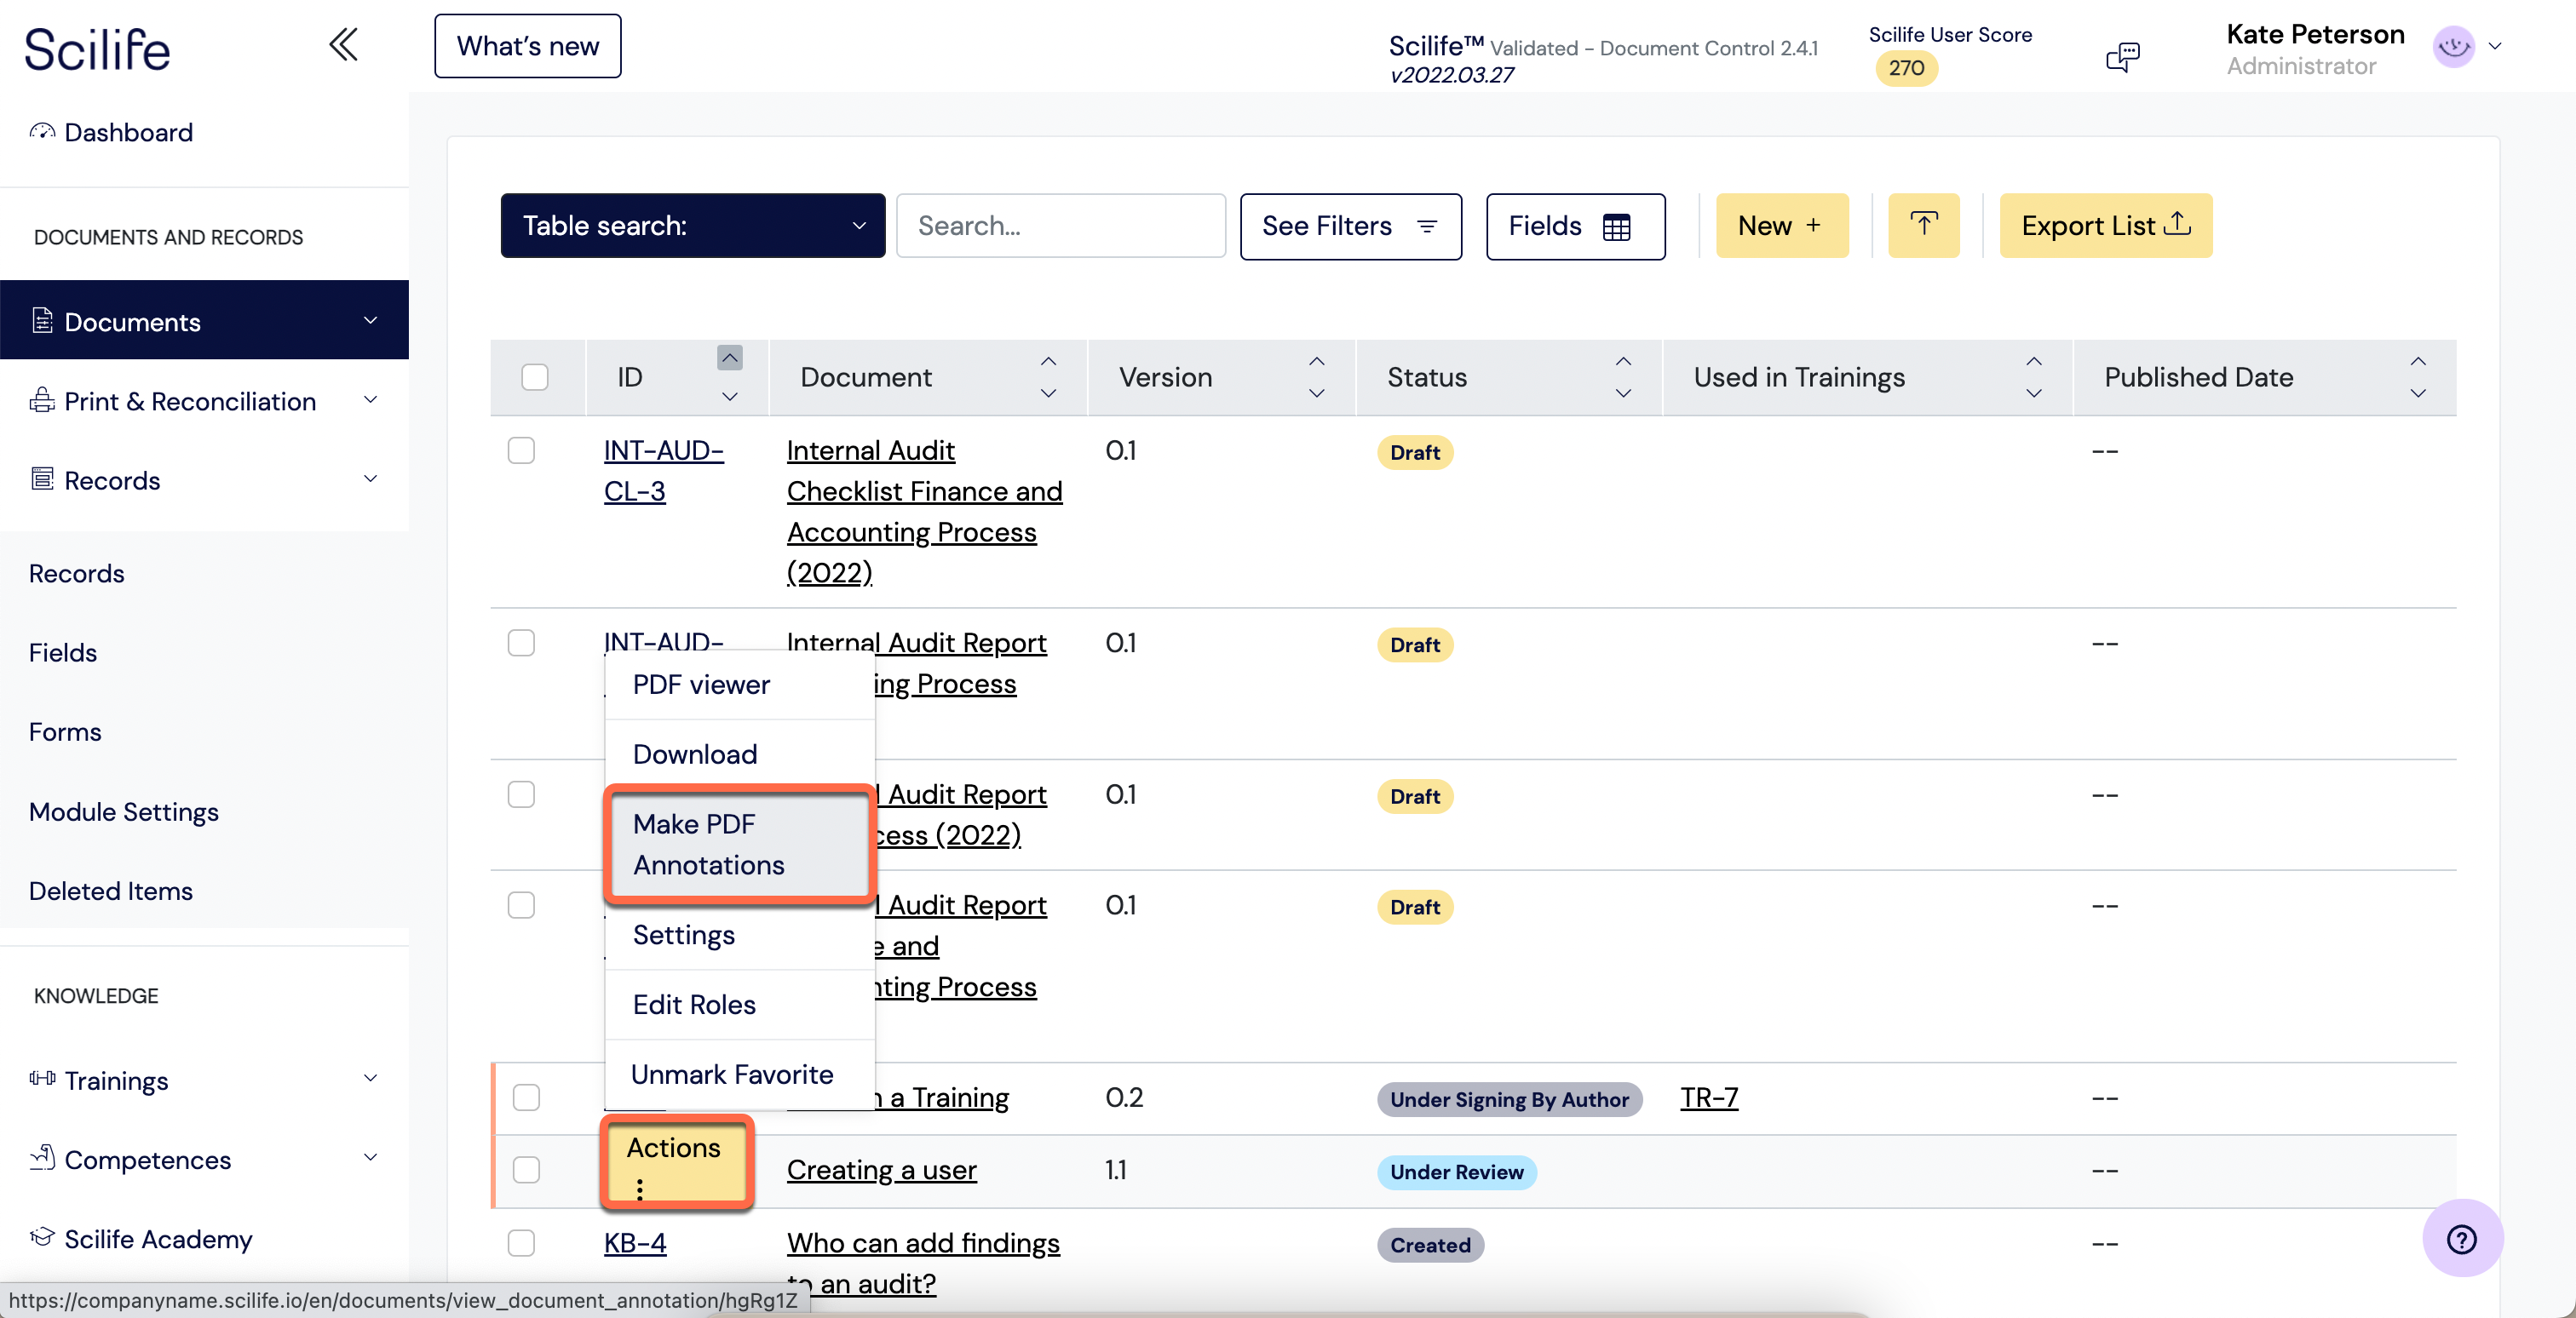Image resolution: width=2576 pixels, height=1318 pixels.
Task: Choose Edit Roles from context menu
Action: [x=740, y=1006]
